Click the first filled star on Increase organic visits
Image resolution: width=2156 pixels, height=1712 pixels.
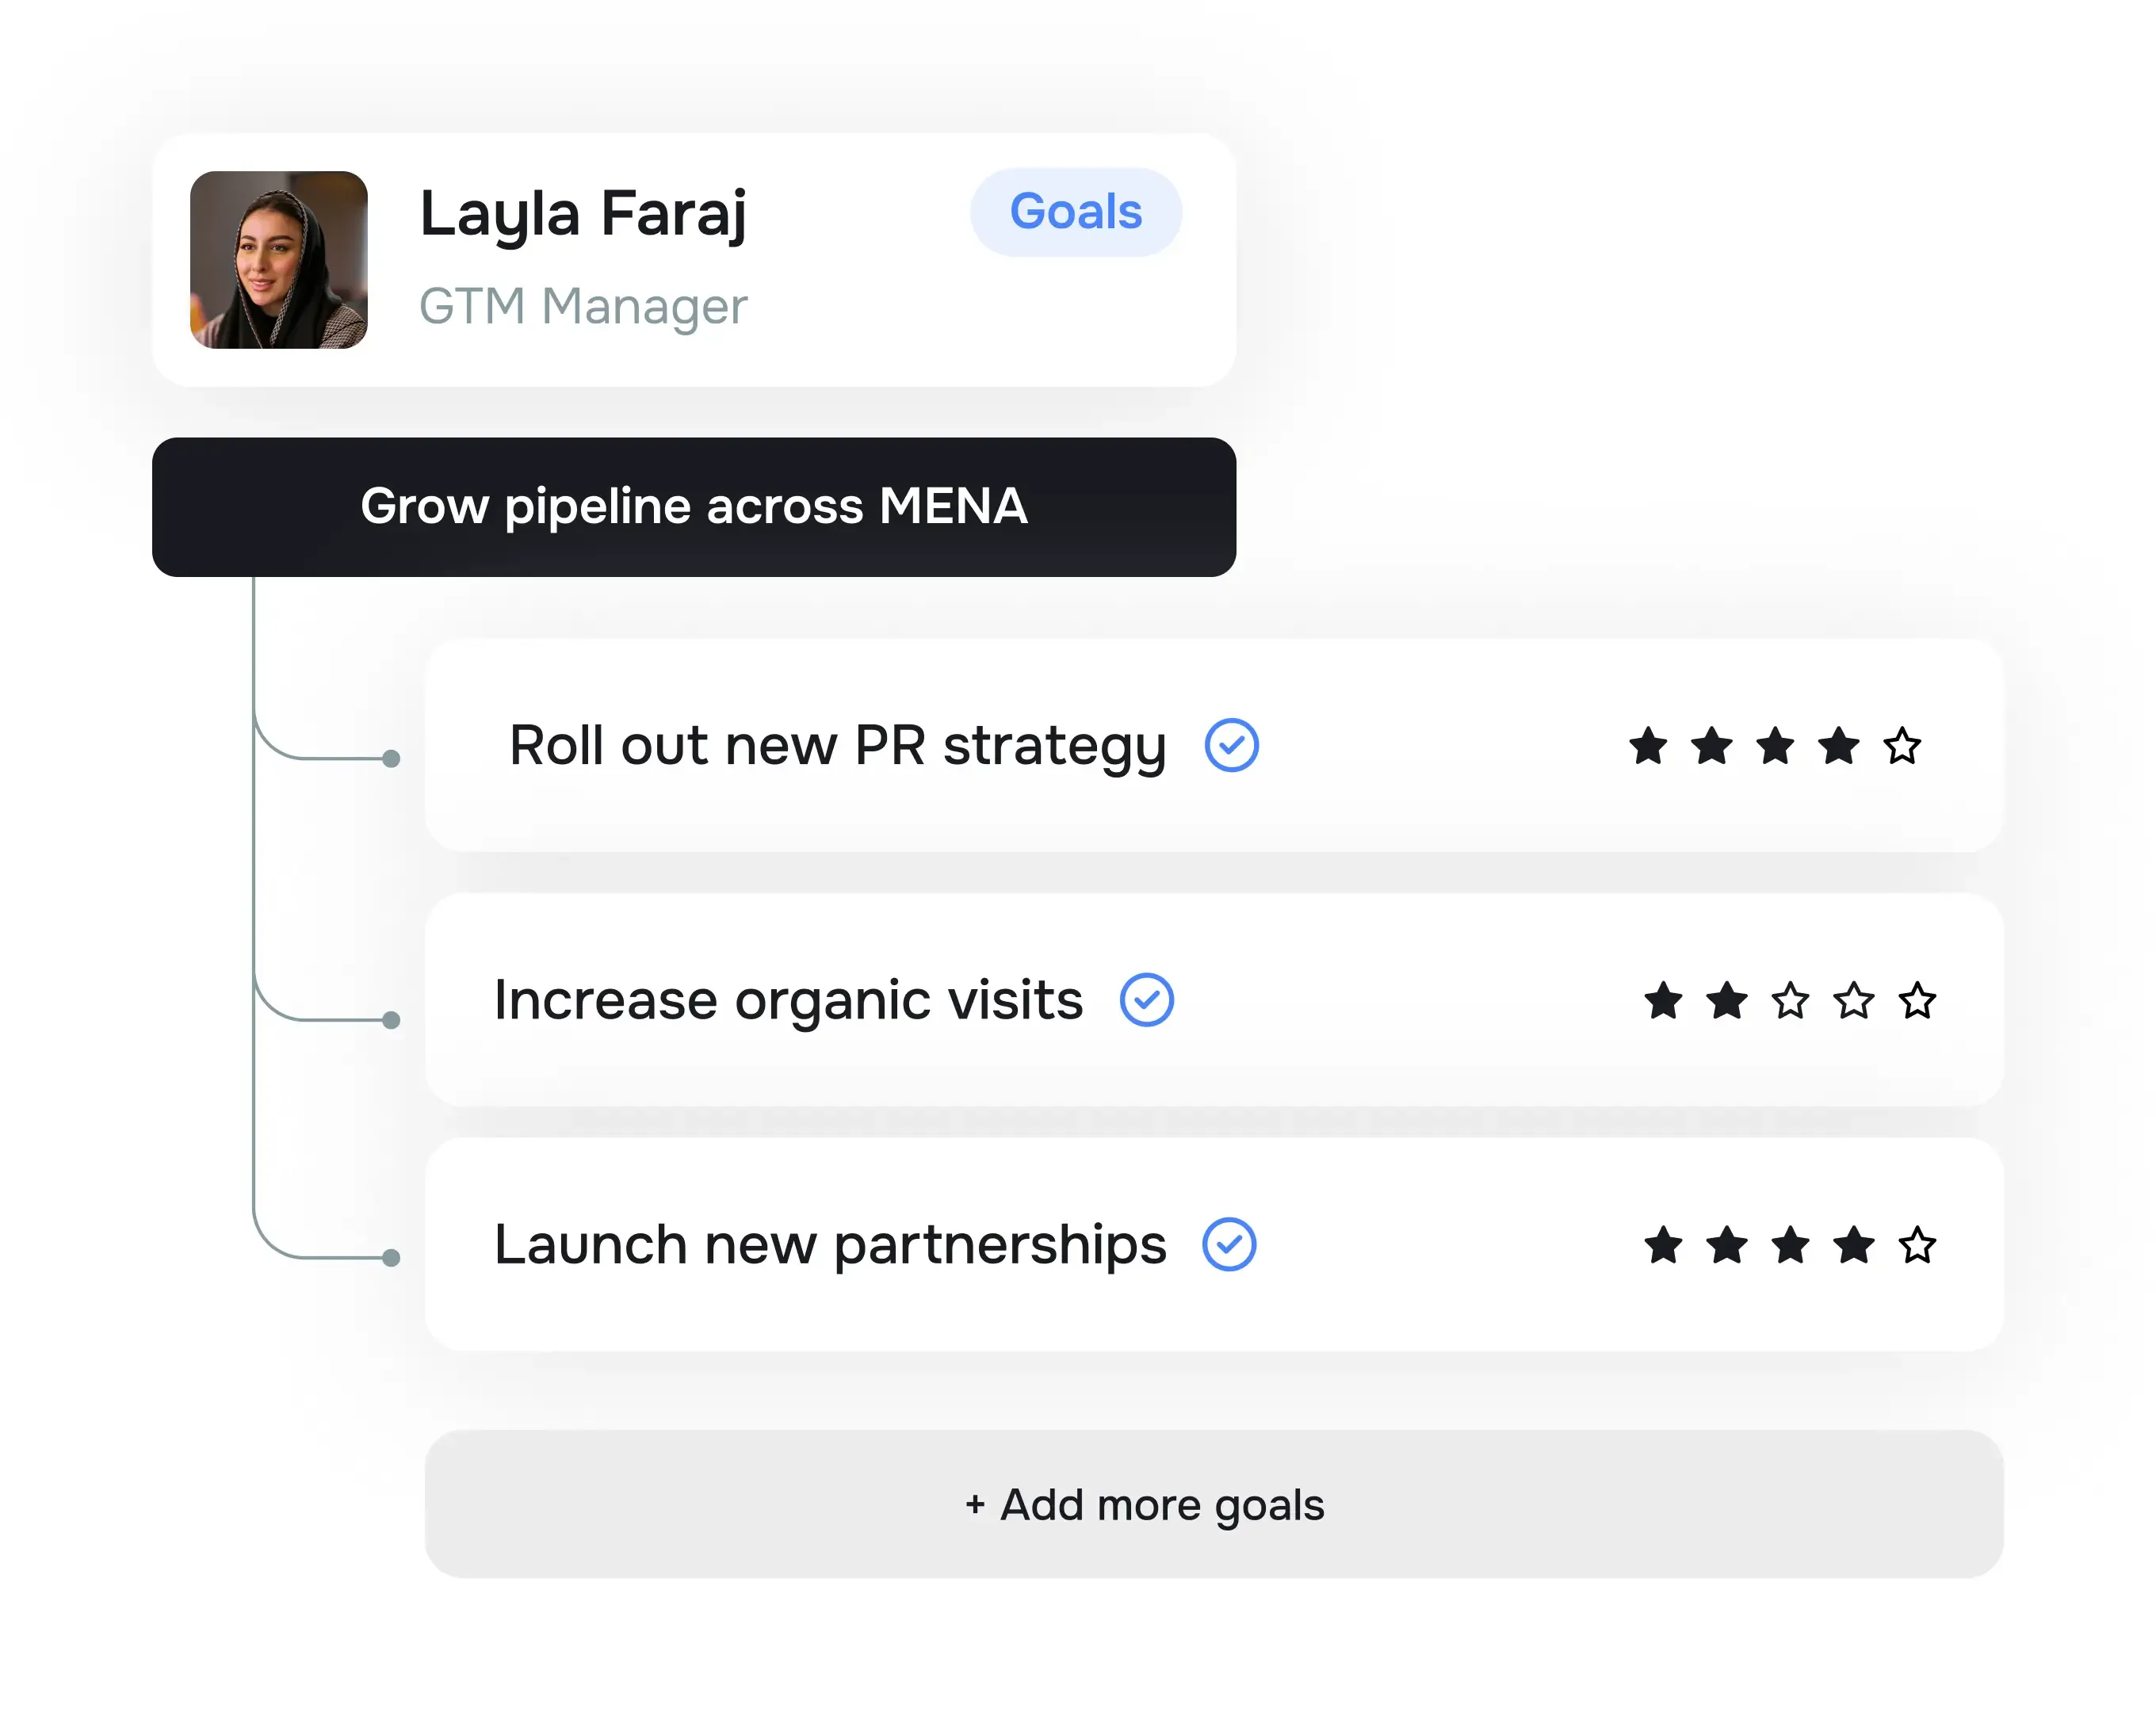1662,1000
